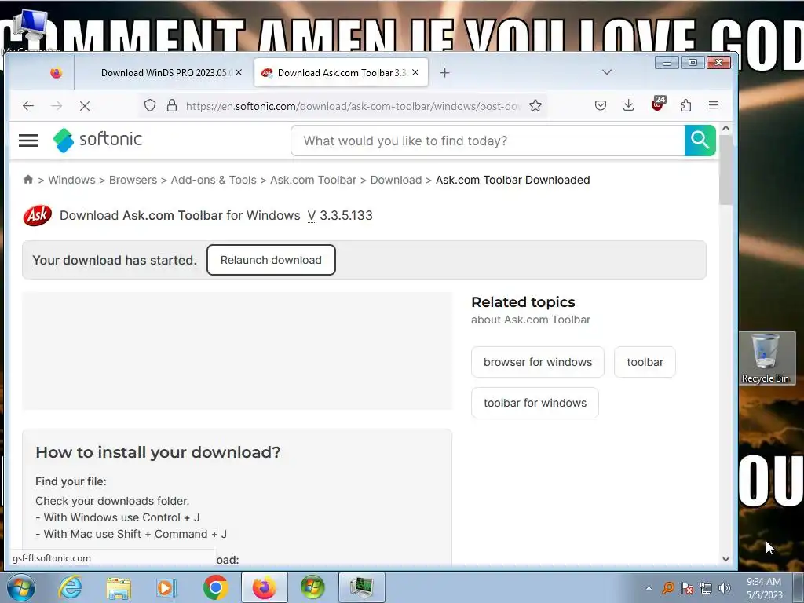Open Windows Start menu orb
Screen dimensions: 804x603
tap(20, 587)
